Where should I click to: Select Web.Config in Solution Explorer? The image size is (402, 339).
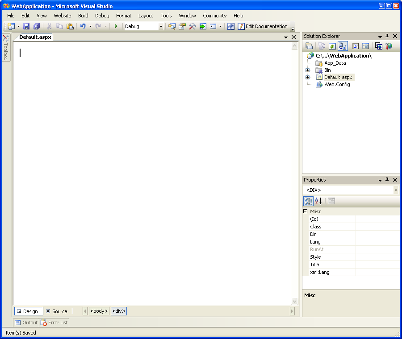337,84
